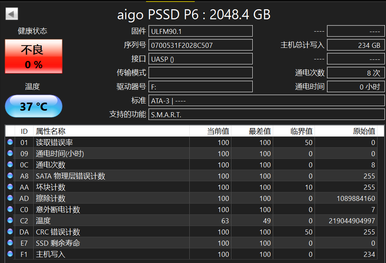
Task: Click the status dot for attribute 09
Action: pyautogui.click(x=10, y=153)
